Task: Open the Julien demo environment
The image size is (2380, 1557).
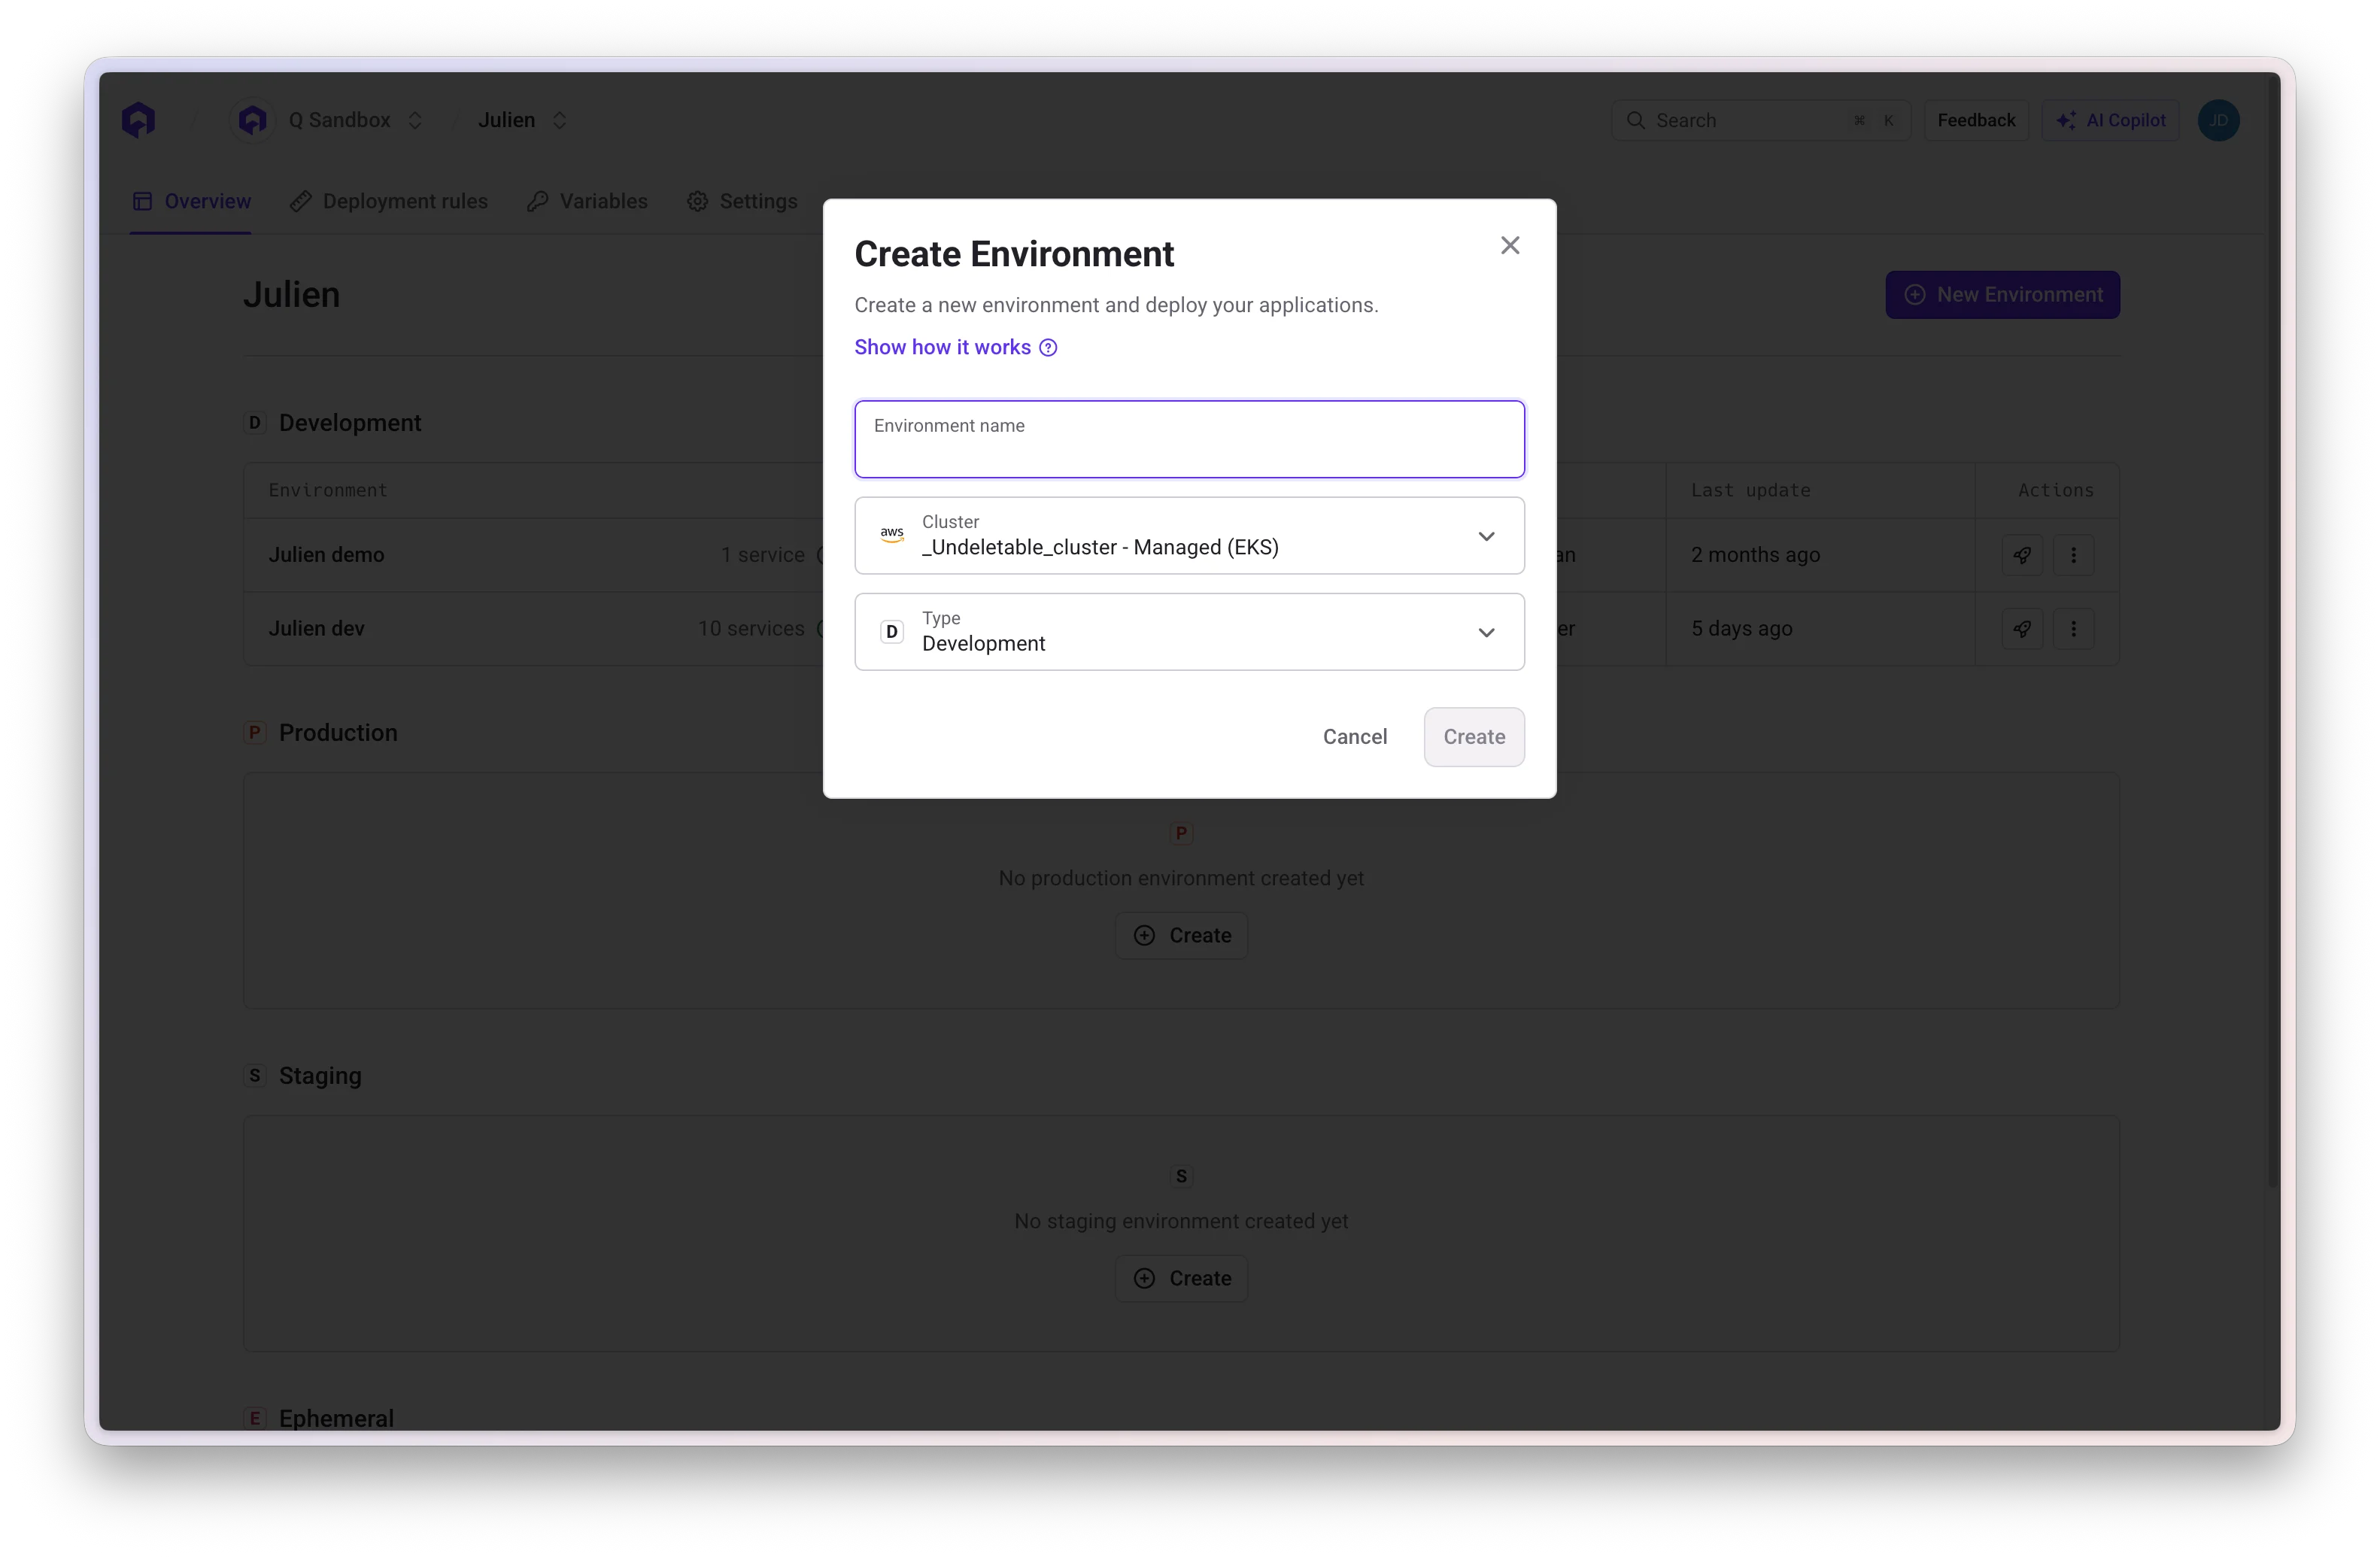Action: click(x=326, y=555)
